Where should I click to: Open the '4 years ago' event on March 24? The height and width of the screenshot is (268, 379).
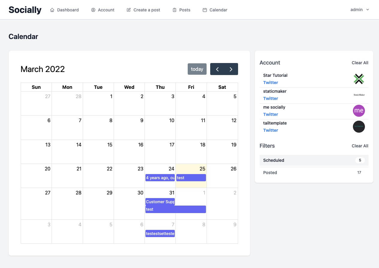click(160, 178)
